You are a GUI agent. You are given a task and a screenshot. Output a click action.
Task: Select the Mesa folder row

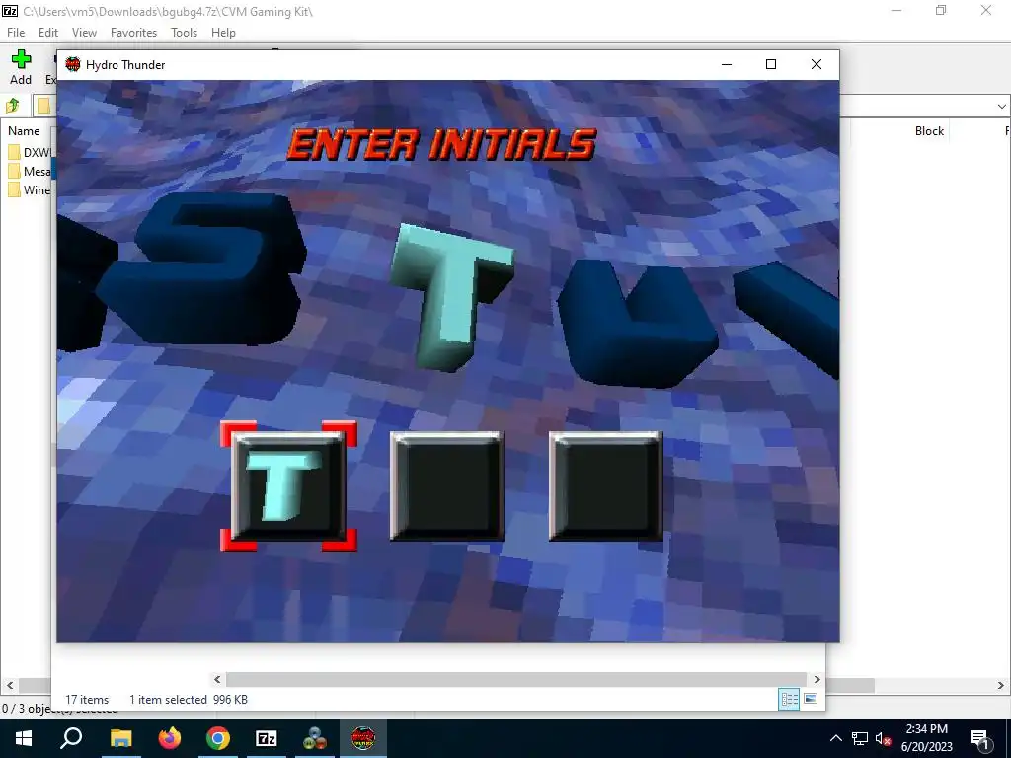(30, 172)
